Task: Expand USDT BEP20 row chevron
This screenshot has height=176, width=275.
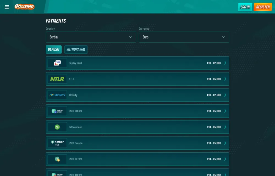Action: pyautogui.click(x=225, y=159)
